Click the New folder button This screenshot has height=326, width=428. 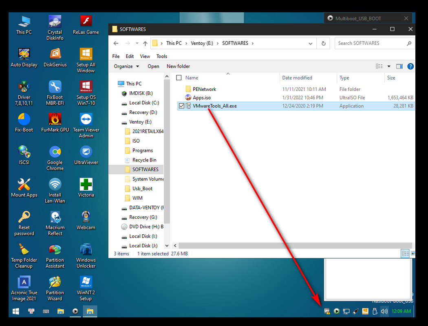coord(178,66)
